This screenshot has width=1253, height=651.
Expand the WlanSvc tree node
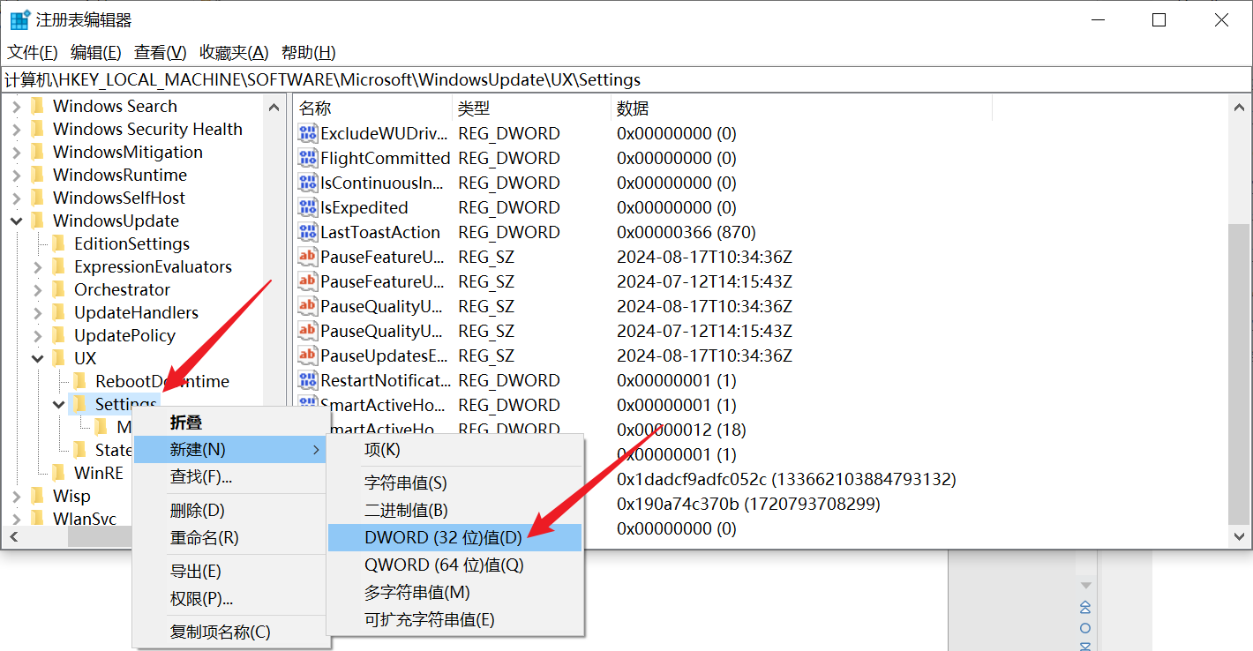click(x=16, y=519)
